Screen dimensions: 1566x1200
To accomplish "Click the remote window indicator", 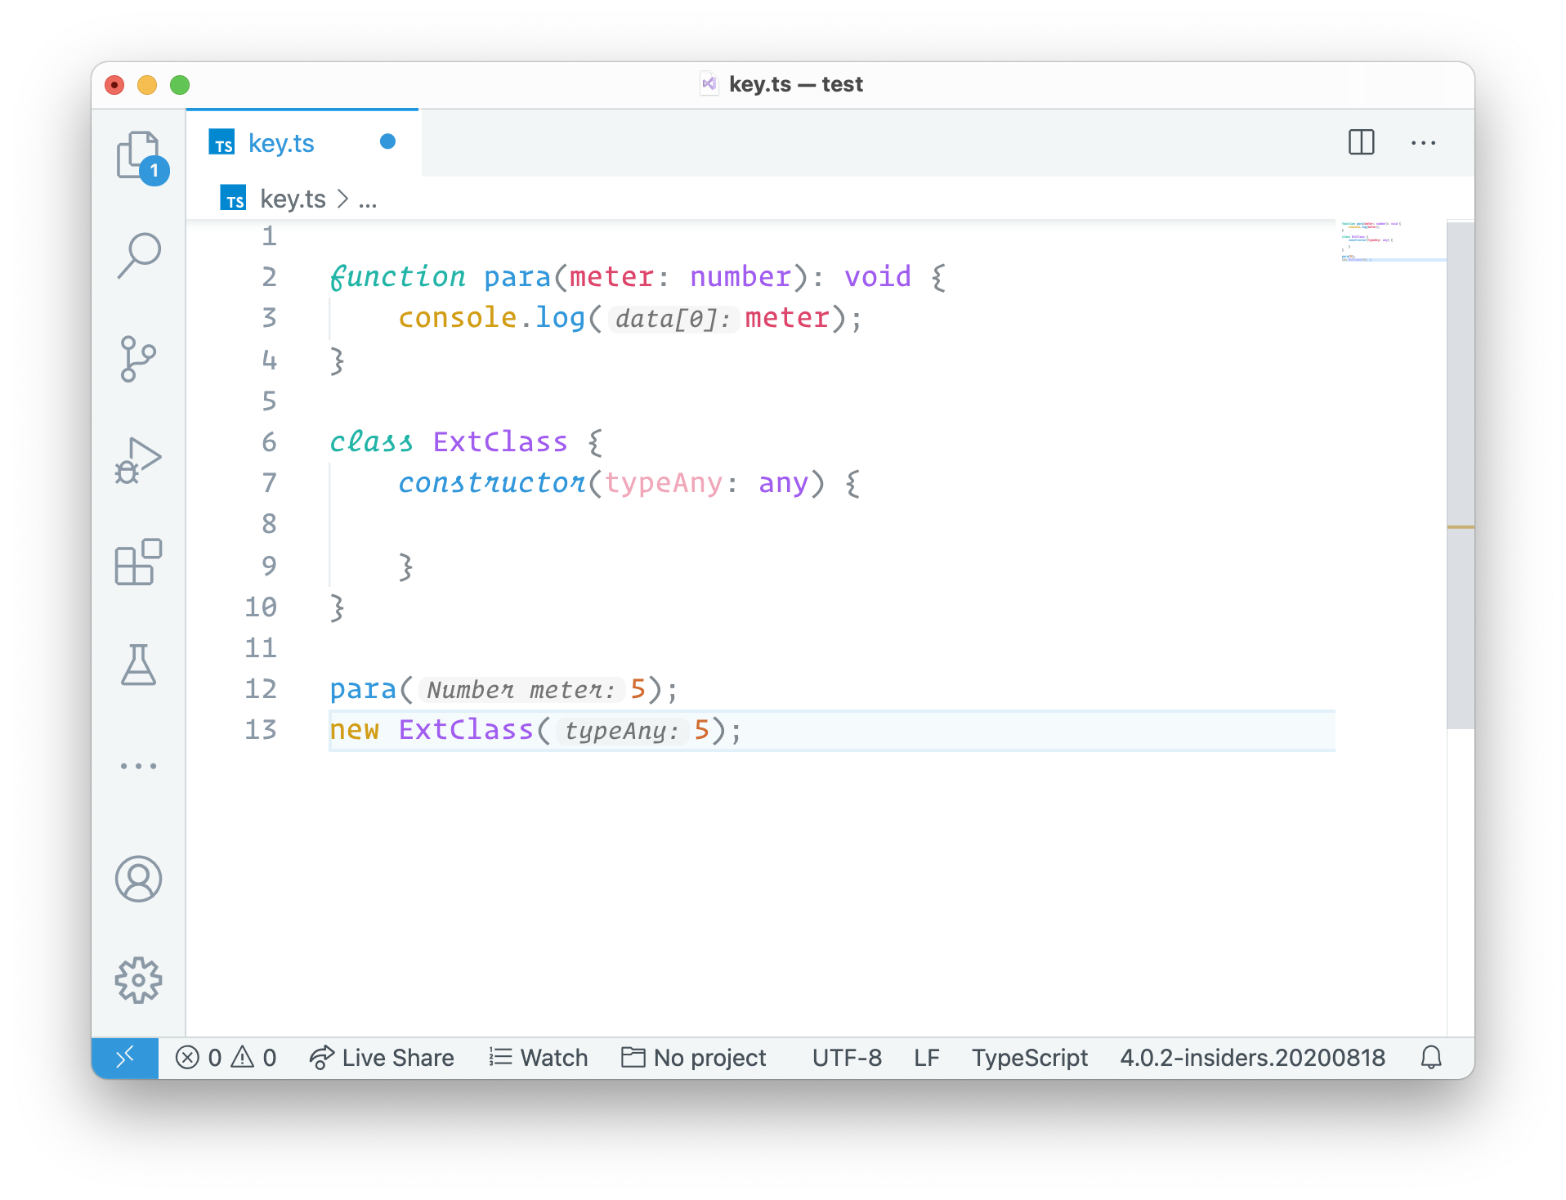I will (125, 1058).
